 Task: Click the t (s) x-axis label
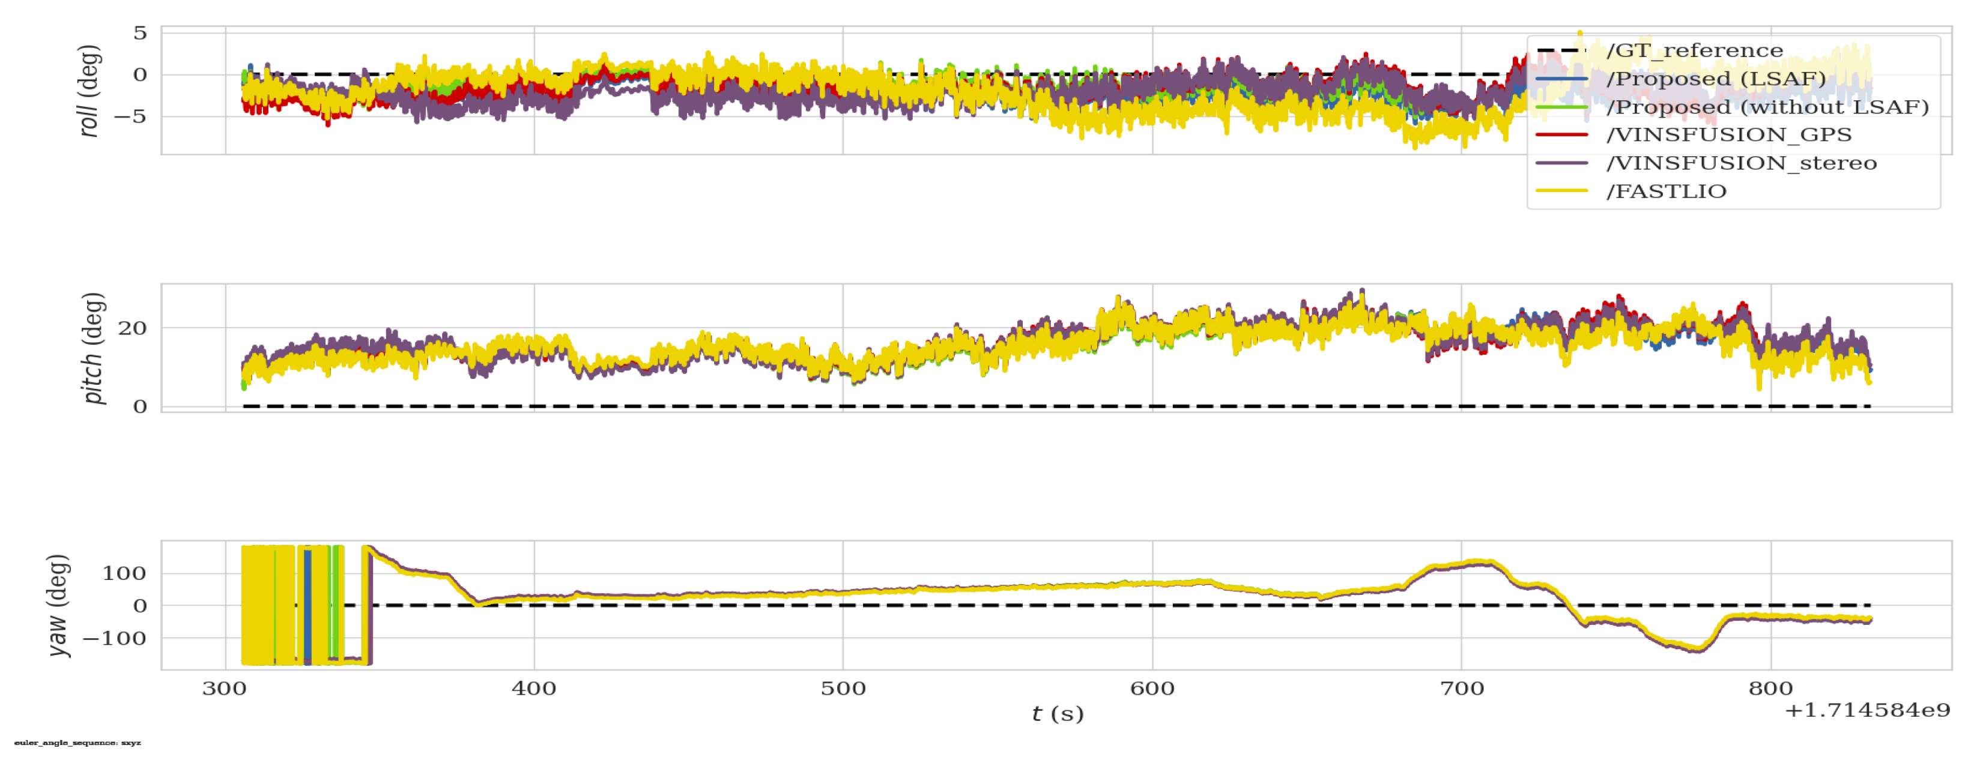click(x=1057, y=714)
